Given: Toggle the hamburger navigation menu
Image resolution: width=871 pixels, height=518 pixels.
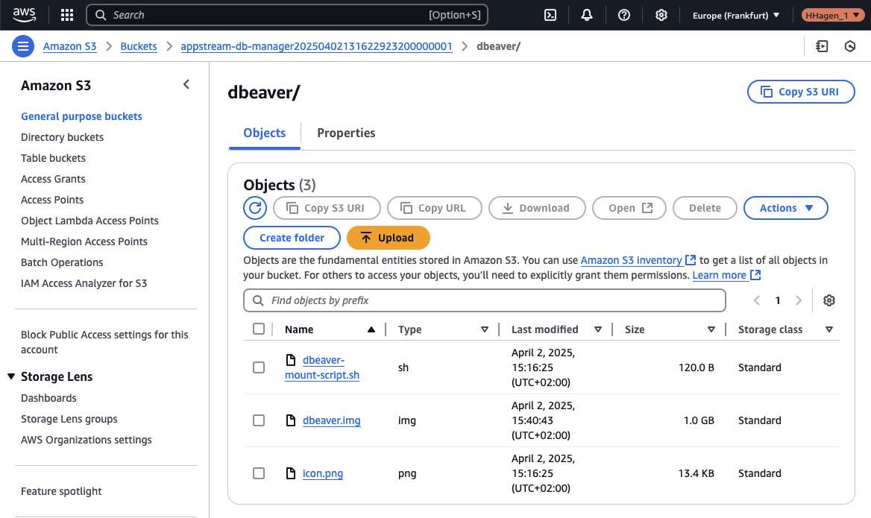Looking at the screenshot, I should click(x=23, y=46).
